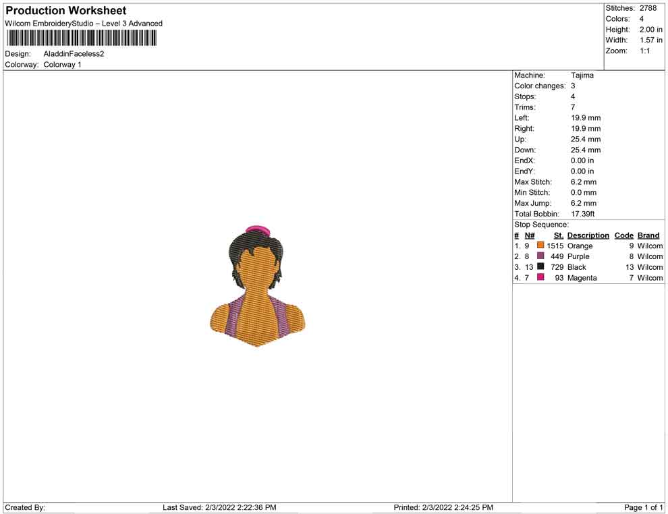Image resolution: width=668 pixels, height=514 pixels.
Task: Click the 'Magenta' description in row 4
Action: point(582,278)
